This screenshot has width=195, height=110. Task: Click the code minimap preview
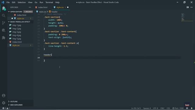(x=187, y=17)
